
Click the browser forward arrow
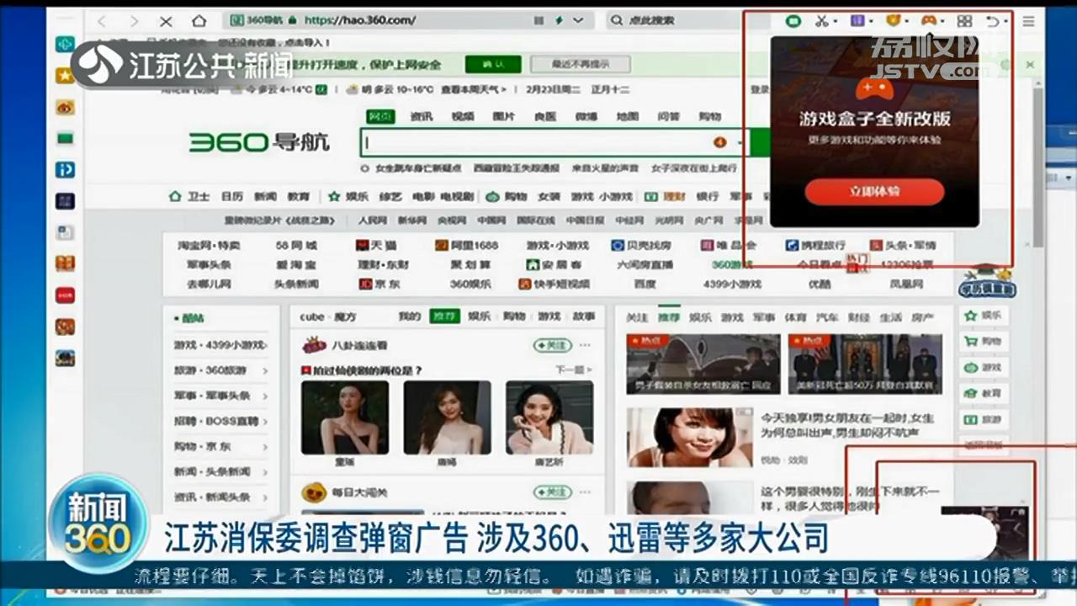point(134,21)
